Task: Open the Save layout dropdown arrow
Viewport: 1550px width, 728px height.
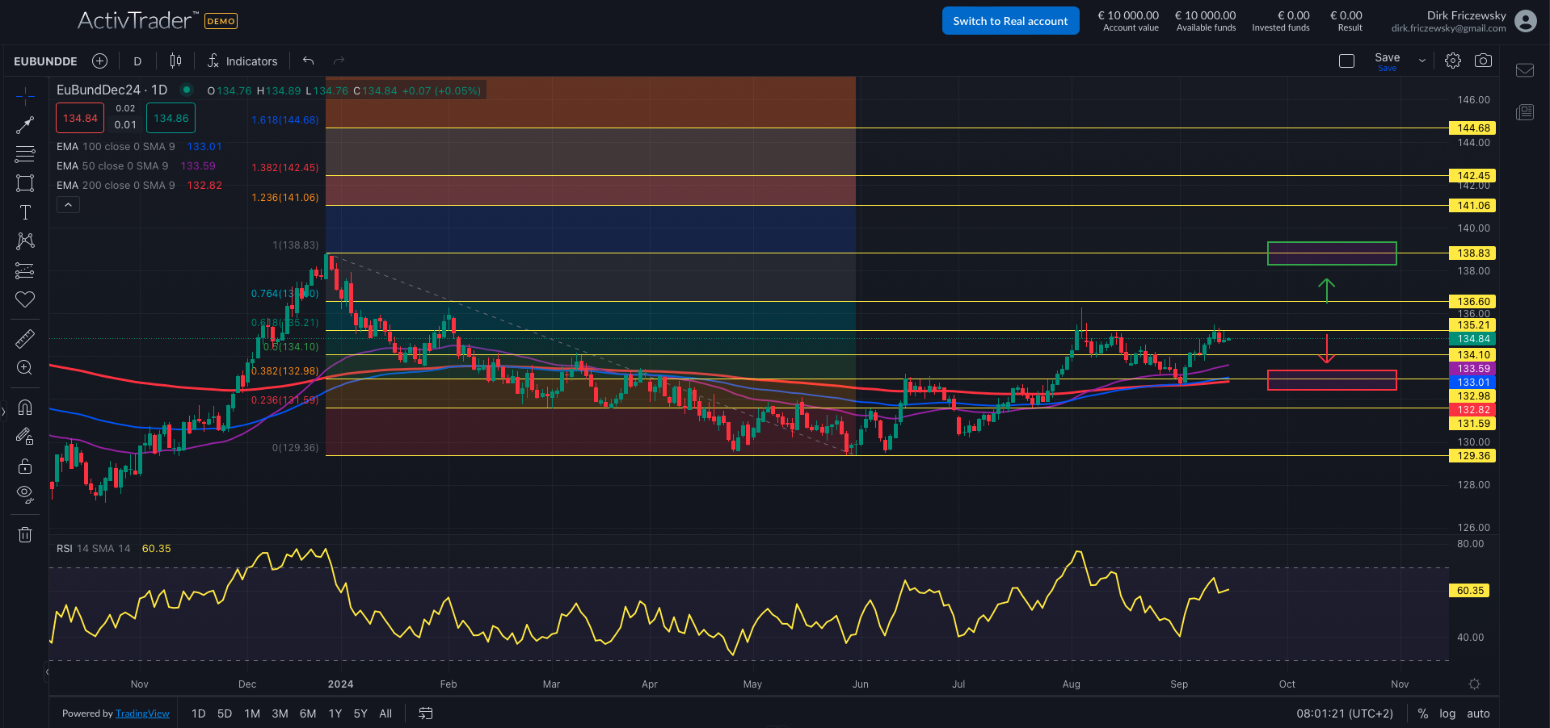Action: click(x=1422, y=61)
